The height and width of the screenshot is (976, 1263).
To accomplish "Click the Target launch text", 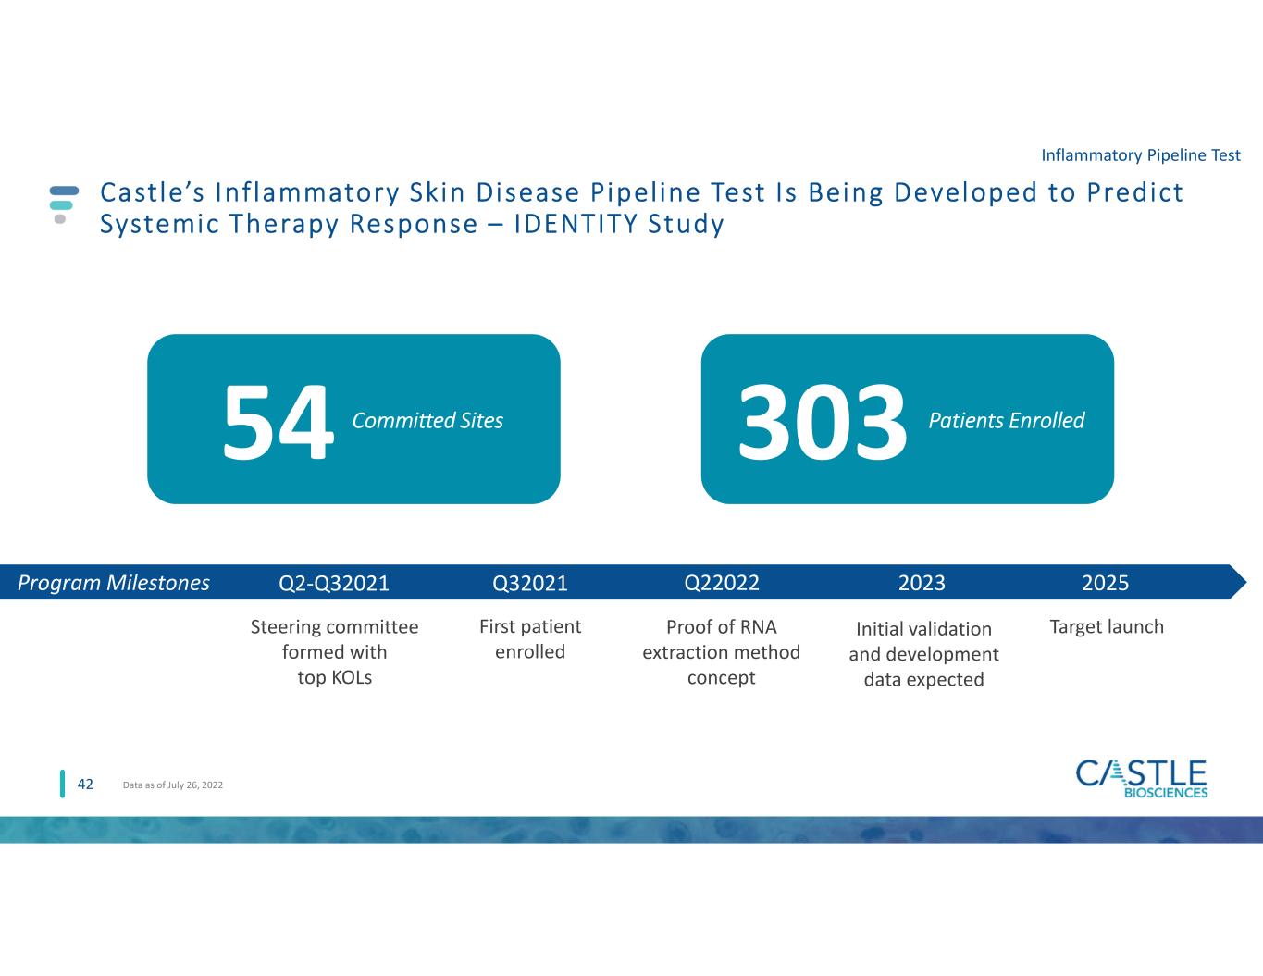I will point(1106,627).
